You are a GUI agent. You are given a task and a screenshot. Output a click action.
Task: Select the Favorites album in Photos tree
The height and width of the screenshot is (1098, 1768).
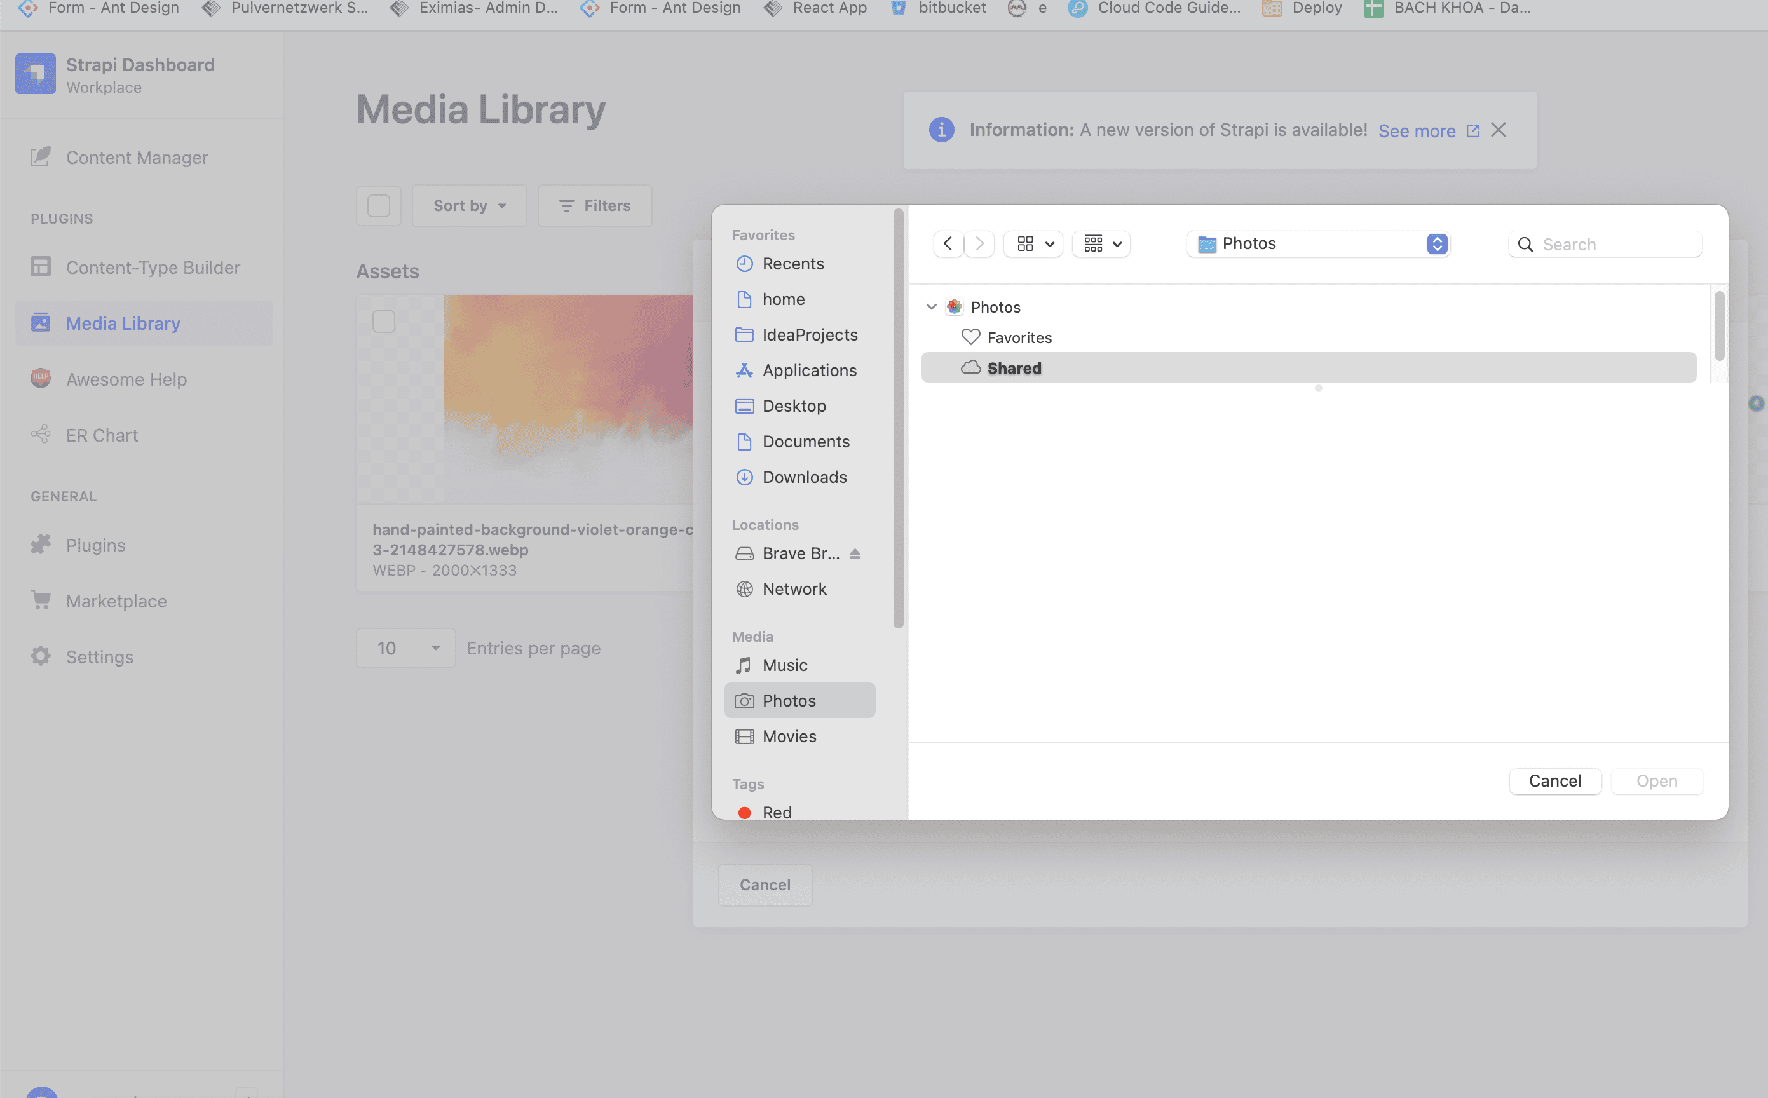1019,337
